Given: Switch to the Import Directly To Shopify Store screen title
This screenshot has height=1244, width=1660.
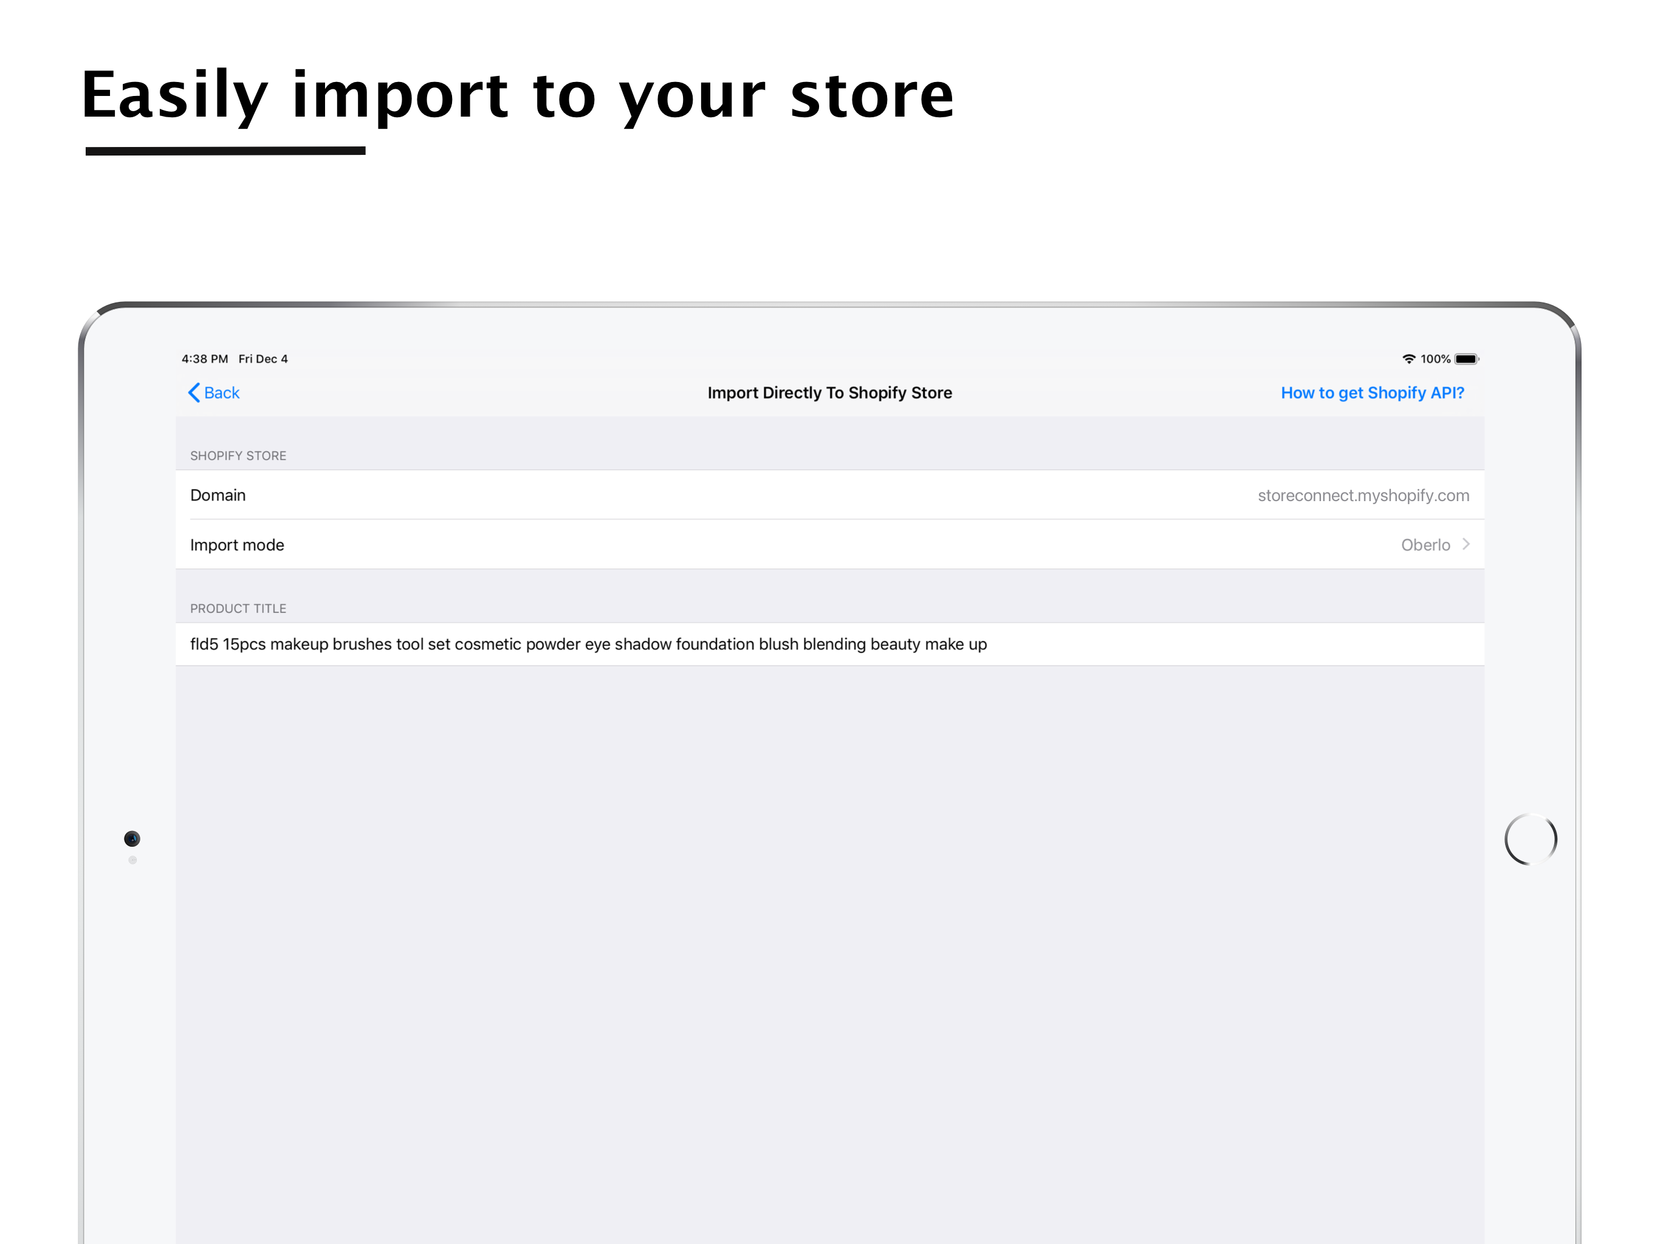Looking at the screenshot, I should 829,392.
